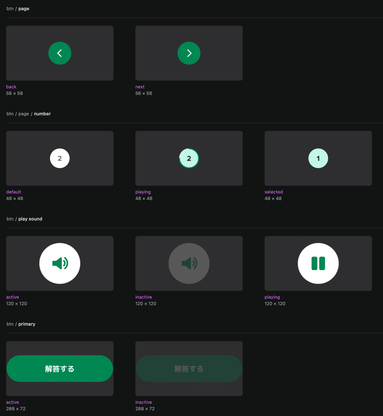Click the 'btn / page' section heading

point(18,9)
